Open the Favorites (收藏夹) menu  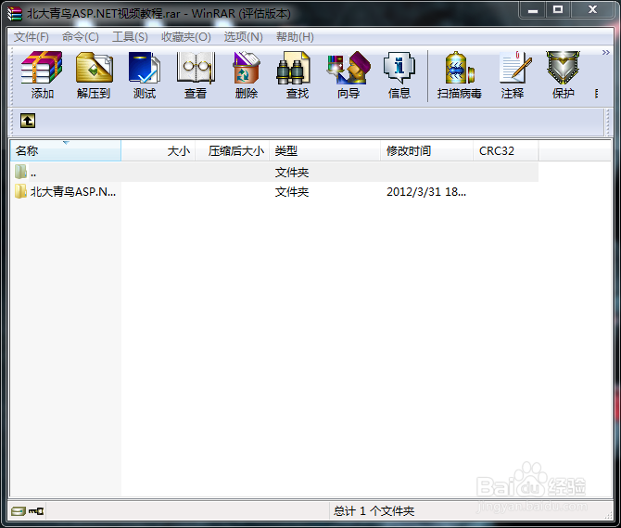186,37
